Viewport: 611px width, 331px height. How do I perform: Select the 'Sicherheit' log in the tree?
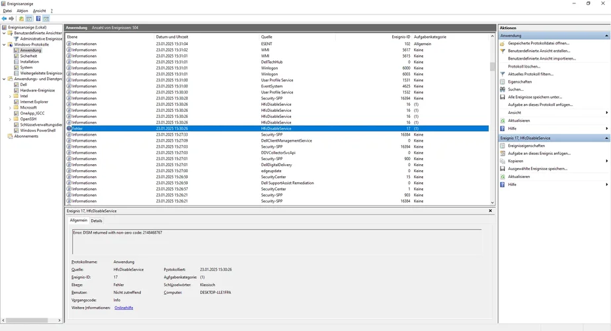click(28, 56)
